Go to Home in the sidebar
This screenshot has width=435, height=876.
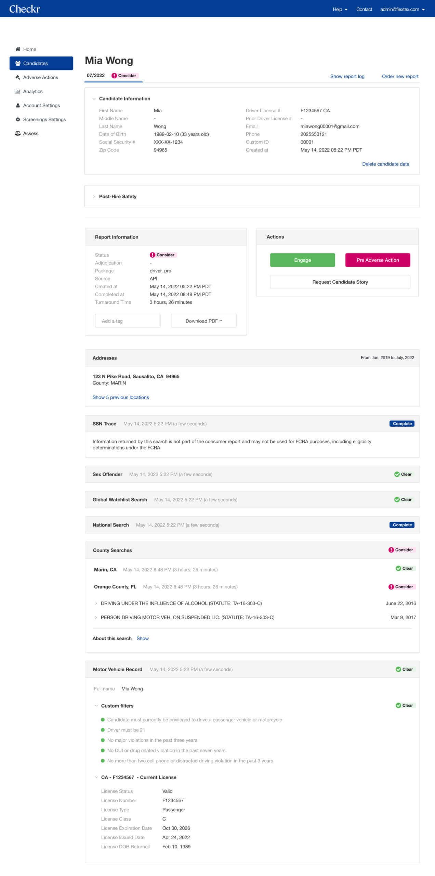41,49
